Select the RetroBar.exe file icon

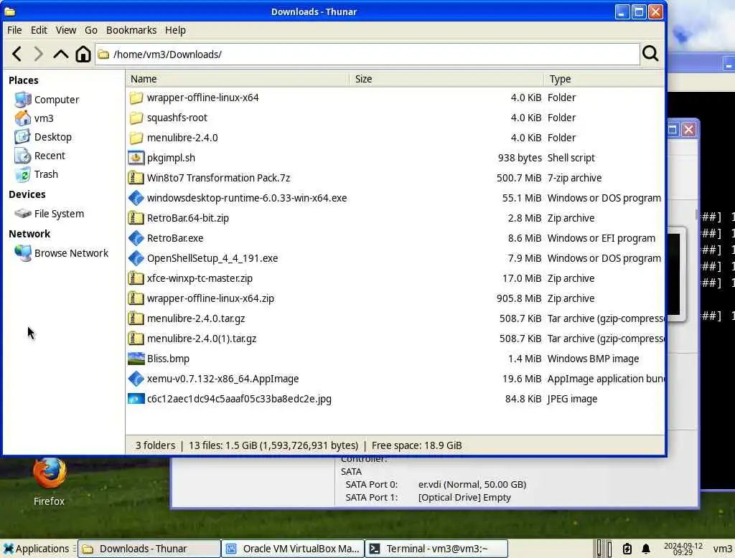coord(136,238)
